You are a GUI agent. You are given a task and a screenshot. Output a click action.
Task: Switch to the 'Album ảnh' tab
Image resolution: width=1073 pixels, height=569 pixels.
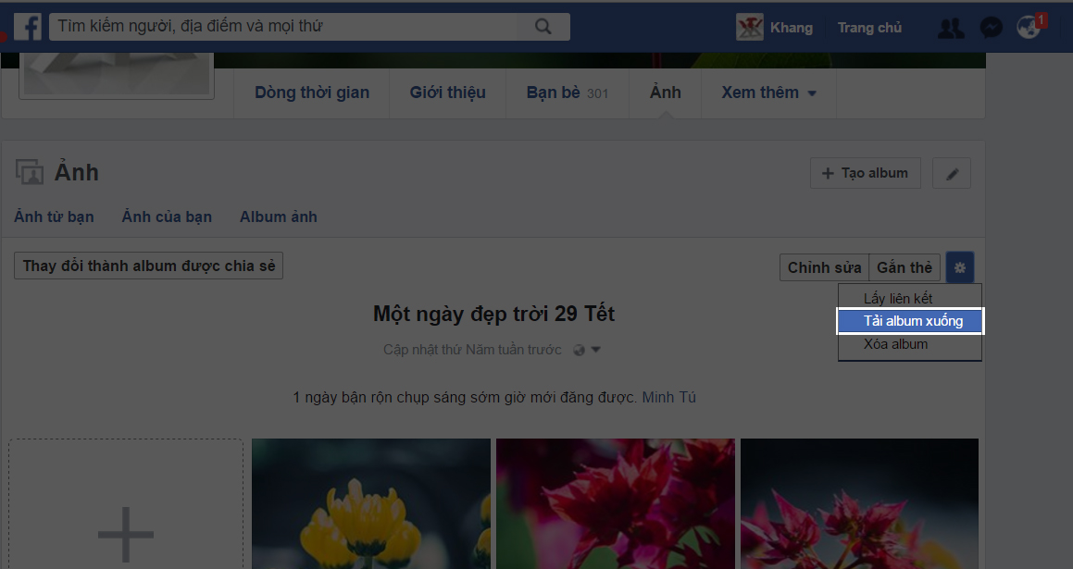[x=278, y=216]
